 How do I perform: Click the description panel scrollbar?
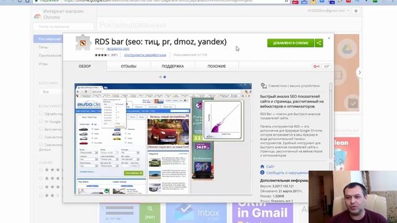click(331, 121)
